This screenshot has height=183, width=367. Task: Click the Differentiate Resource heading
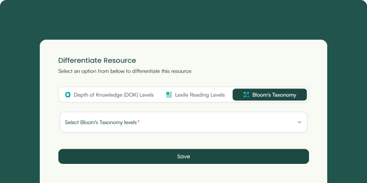click(97, 61)
